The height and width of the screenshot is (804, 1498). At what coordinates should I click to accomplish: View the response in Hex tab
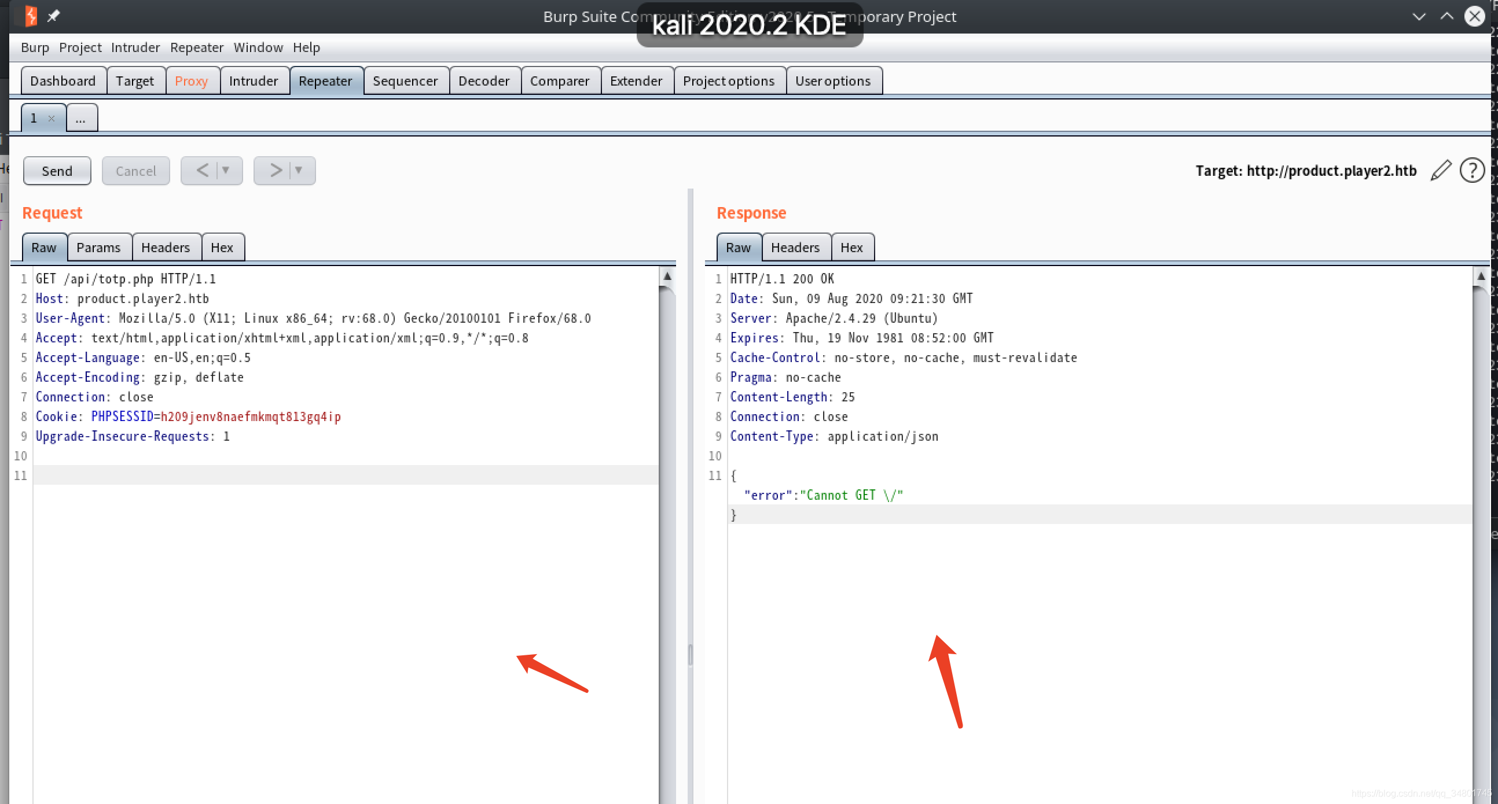pyautogui.click(x=851, y=248)
